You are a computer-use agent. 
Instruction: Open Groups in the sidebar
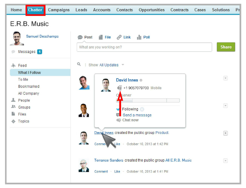click(x=24, y=107)
